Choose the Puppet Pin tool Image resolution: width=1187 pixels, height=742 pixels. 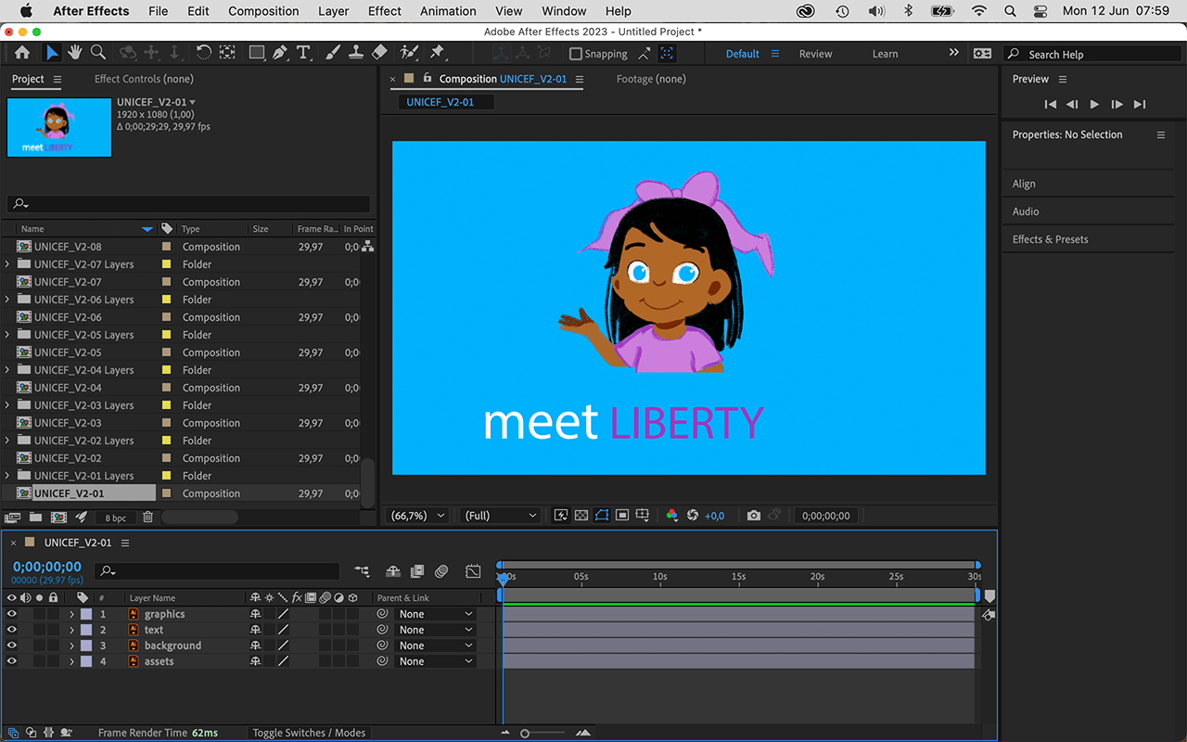coord(438,53)
